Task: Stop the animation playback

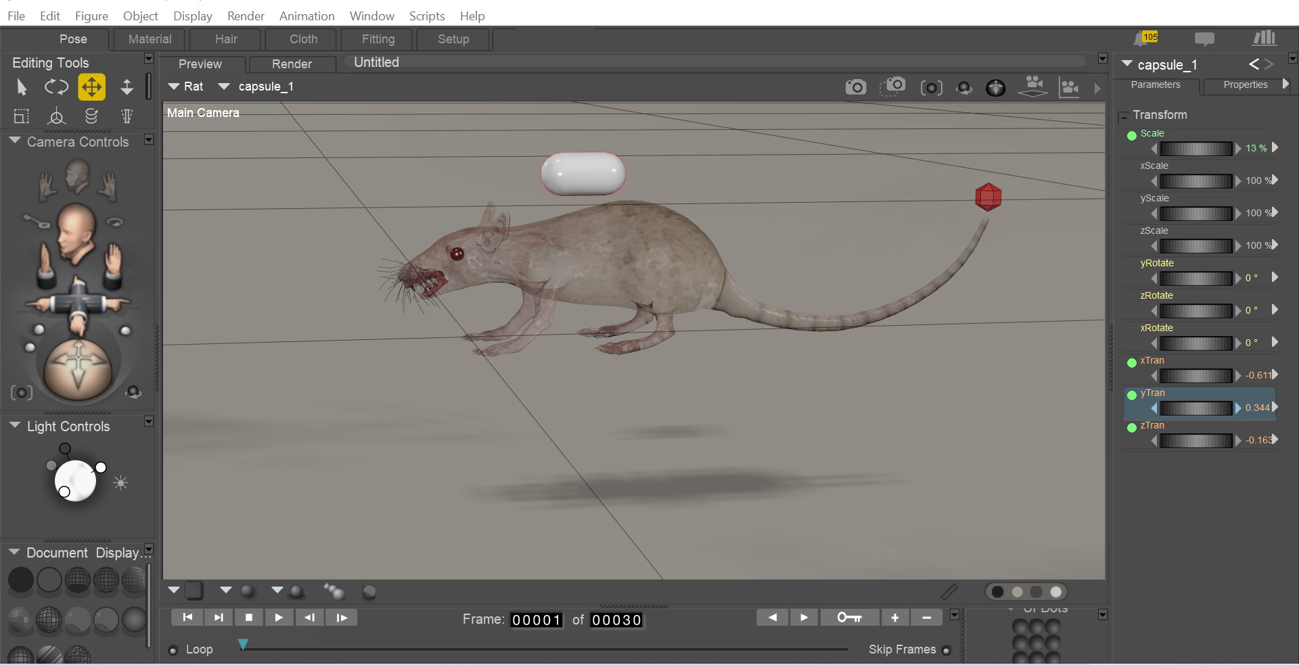Action: point(248,617)
